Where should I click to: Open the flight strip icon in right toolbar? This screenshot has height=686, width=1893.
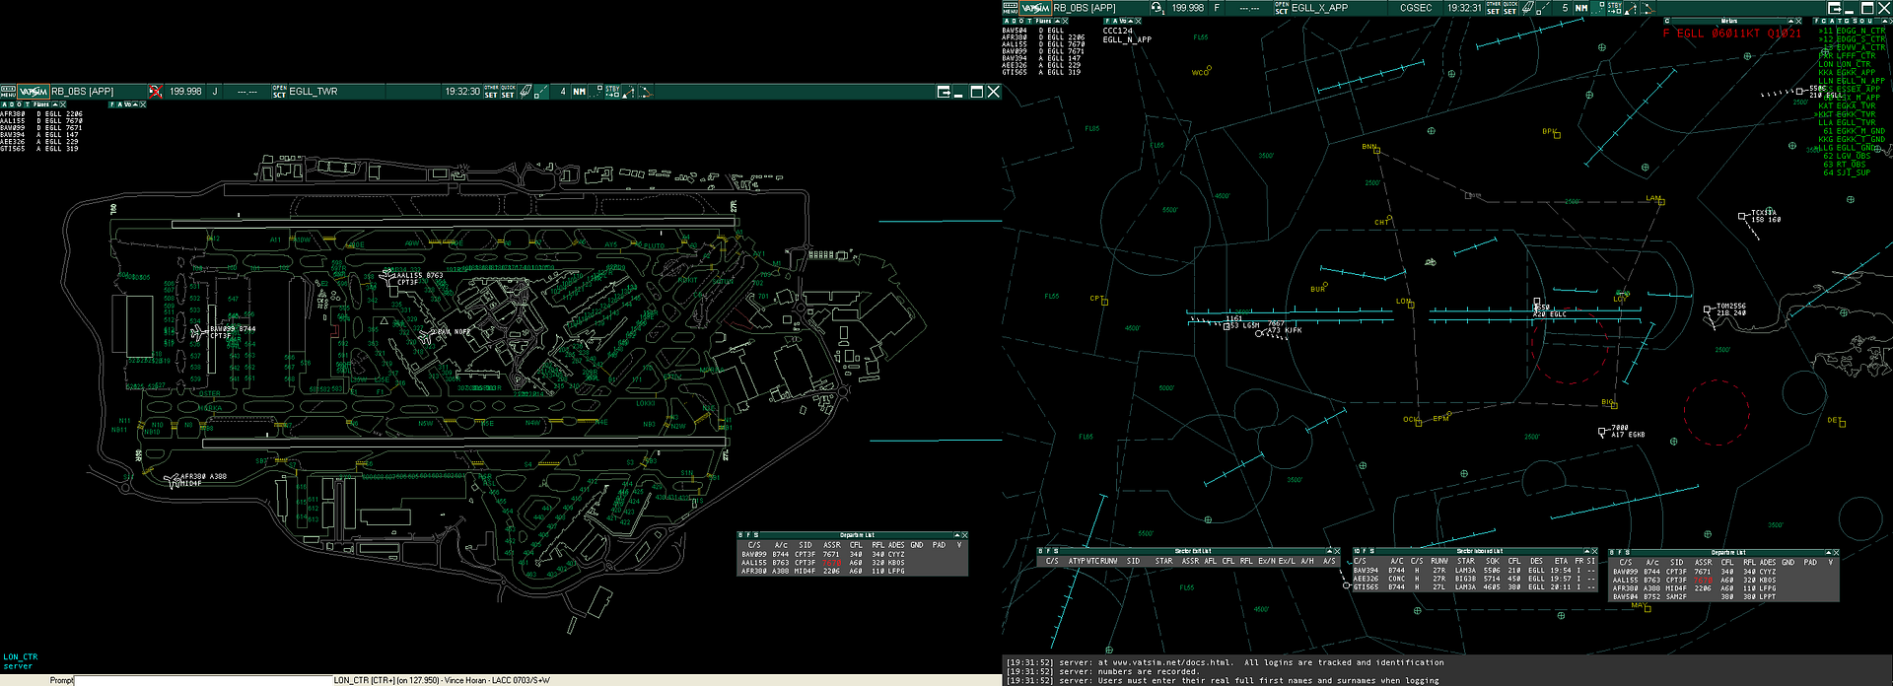(1527, 8)
